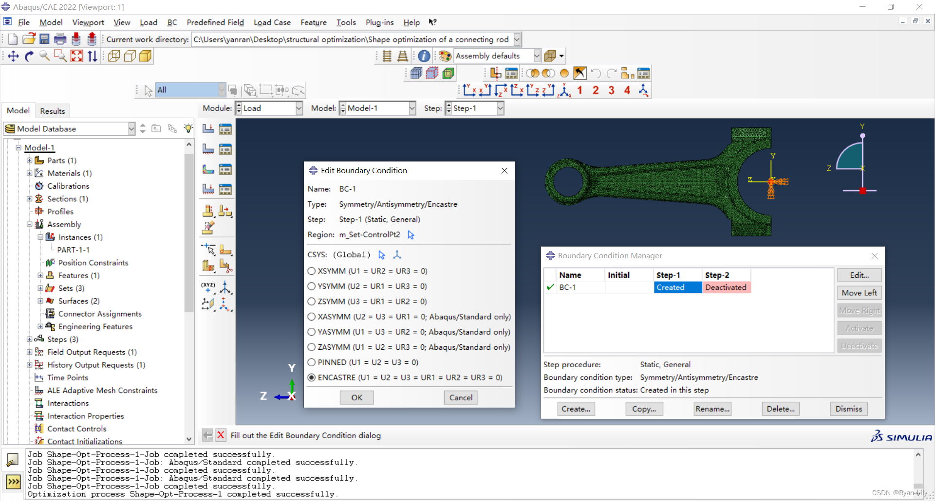
Task: Click the New Model Database icon
Action: (13, 39)
